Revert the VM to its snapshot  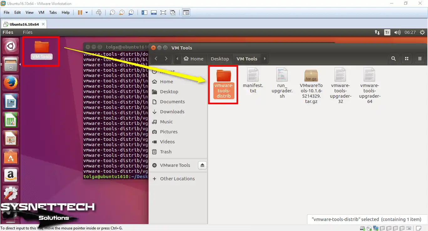[122, 13]
